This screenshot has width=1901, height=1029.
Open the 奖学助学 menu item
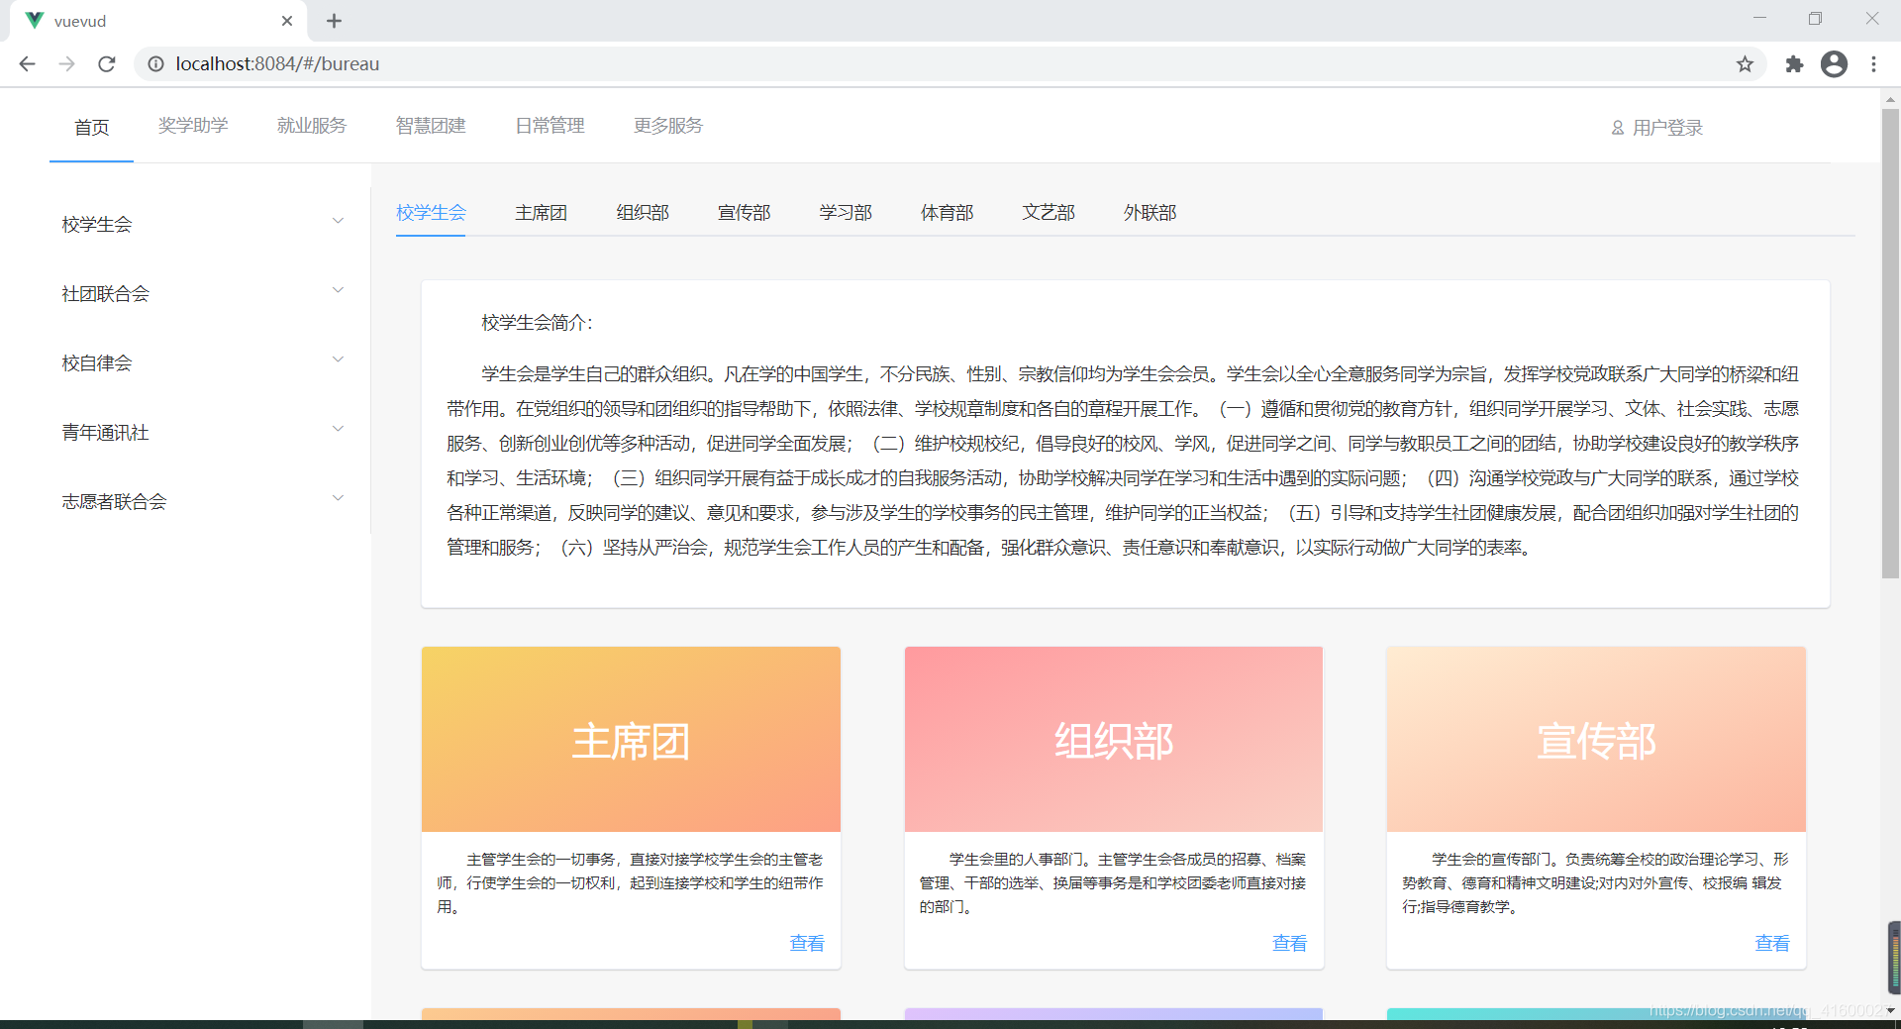tap(193, 126)
